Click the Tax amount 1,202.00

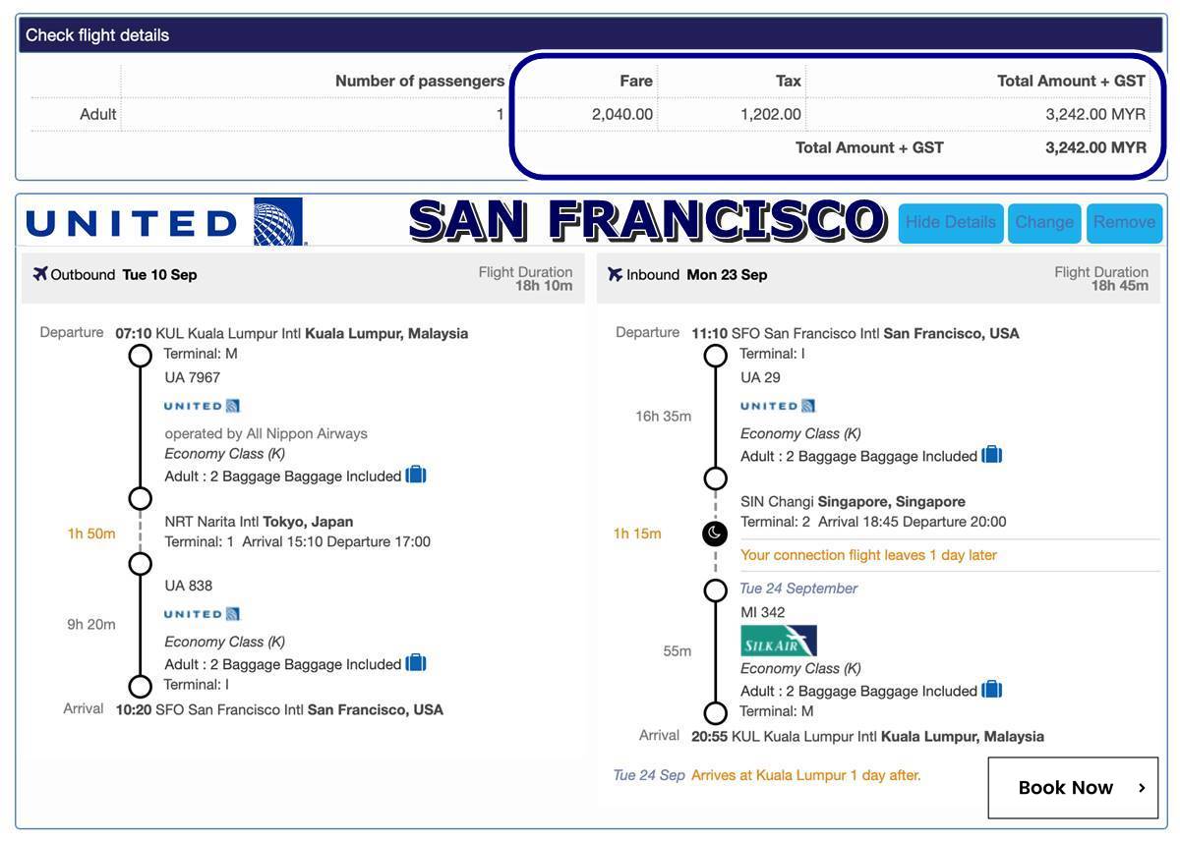pos(771,114)
